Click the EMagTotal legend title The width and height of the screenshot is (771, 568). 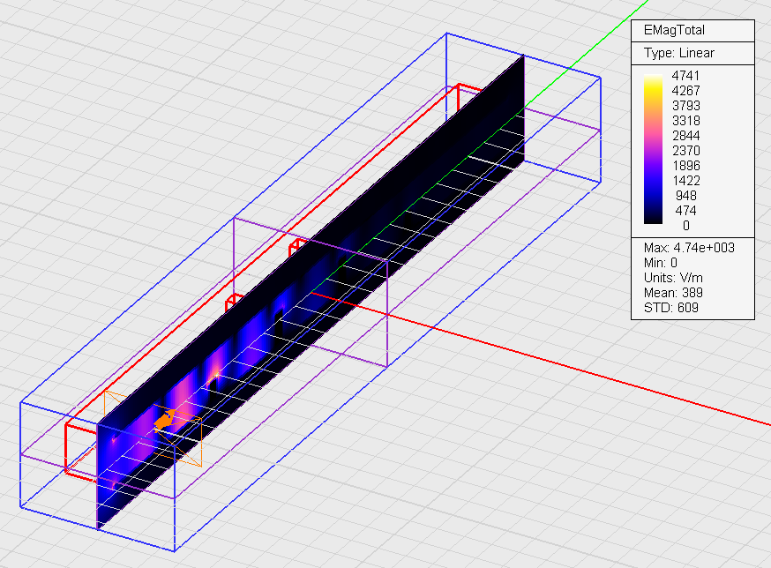(x=675, y=31)
